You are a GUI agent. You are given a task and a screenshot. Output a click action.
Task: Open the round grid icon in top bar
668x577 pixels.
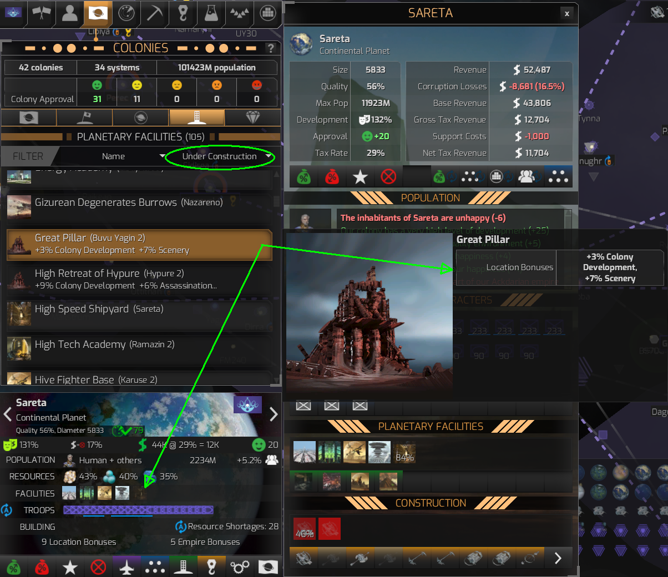click(268, 13)
